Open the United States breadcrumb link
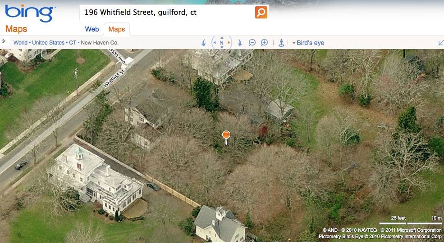The image size is (444, 243). tap(48, 43)
